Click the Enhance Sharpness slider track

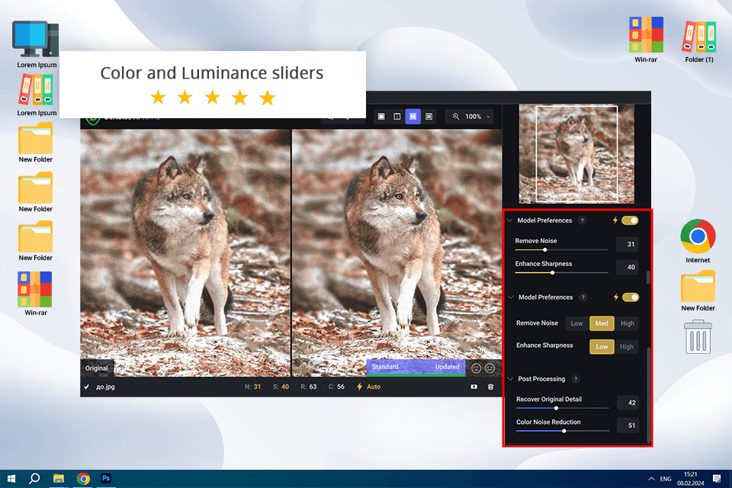[562, 273]
